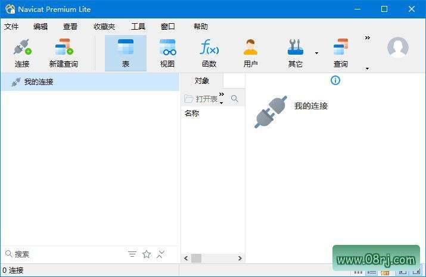426x277 pixels.
Task: Open the 工具 menu
Action: [x=138, y=27]
